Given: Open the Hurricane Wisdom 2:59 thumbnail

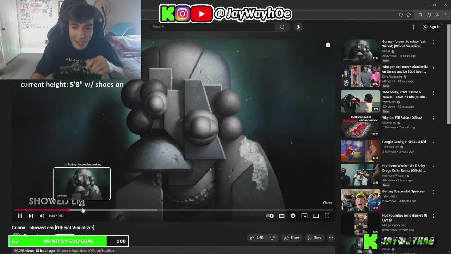Looking at the screenshot, I should tap(360, 175).
